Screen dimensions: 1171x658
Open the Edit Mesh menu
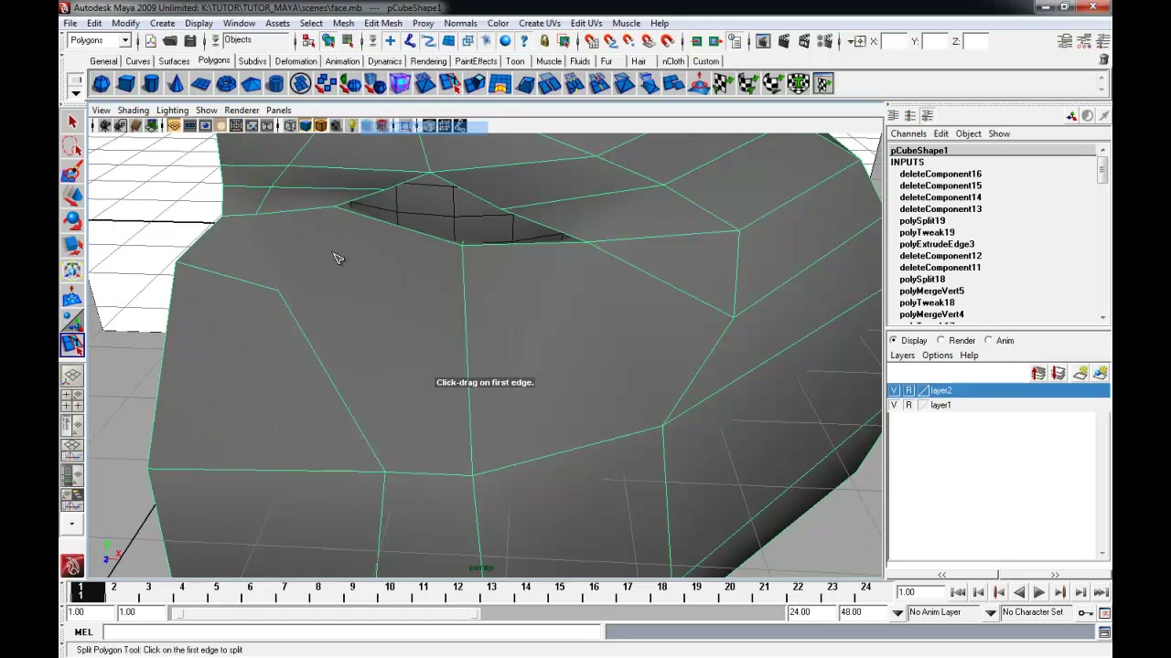[382, 23]
